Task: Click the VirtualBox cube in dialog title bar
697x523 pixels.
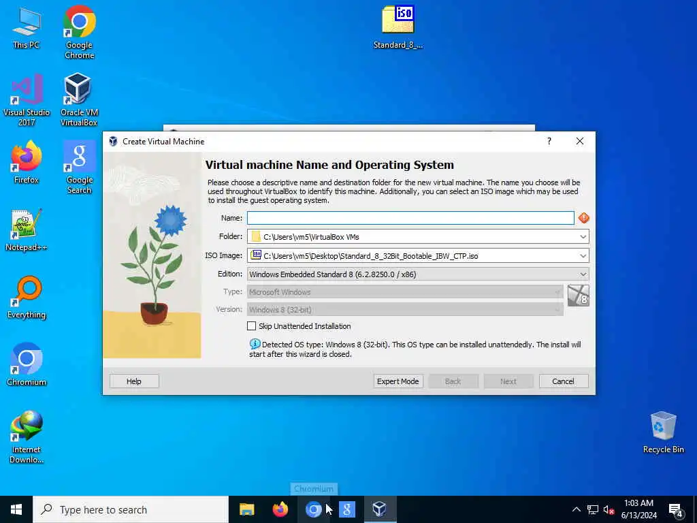Action: (x=114, y=142)
